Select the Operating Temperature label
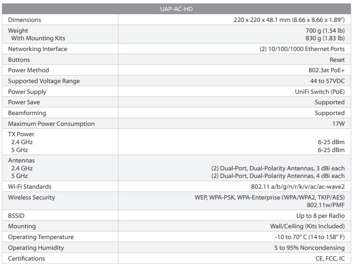355x266 pixels. pos(41,237)
